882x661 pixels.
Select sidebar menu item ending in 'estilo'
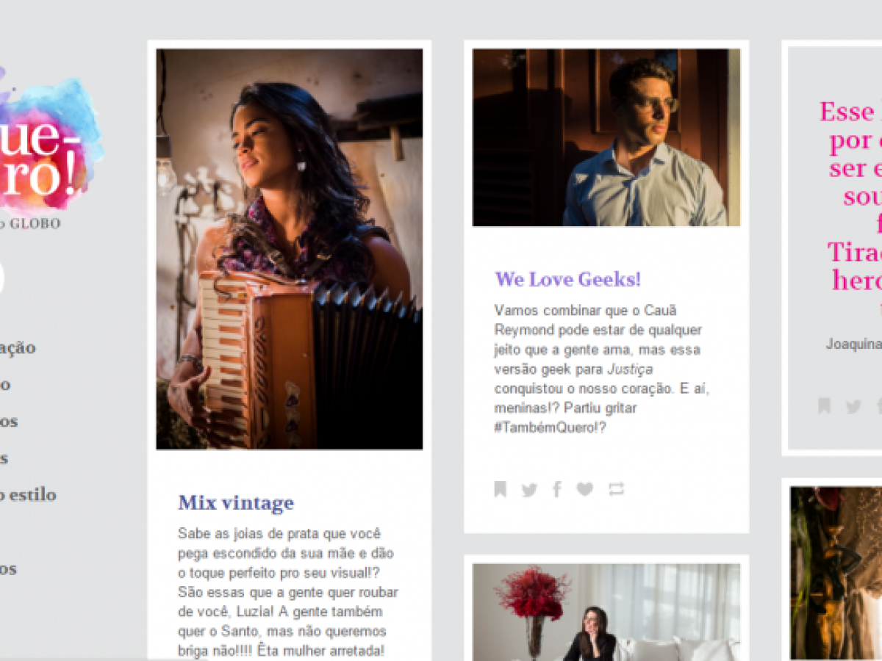[28, 494]
